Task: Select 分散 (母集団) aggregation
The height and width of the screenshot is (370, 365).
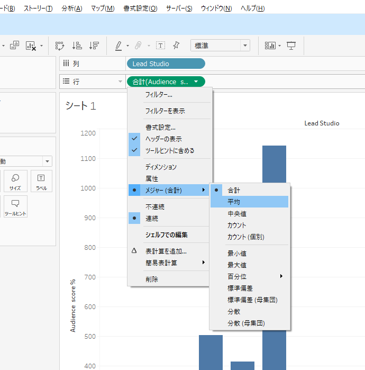Action: [250, 323]
